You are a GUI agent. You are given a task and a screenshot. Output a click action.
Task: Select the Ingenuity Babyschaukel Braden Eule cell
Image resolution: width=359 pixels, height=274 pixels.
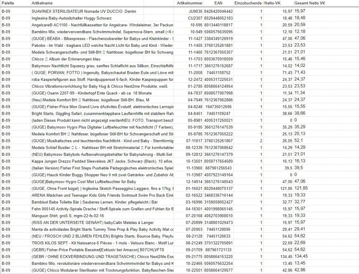(102, 72)
